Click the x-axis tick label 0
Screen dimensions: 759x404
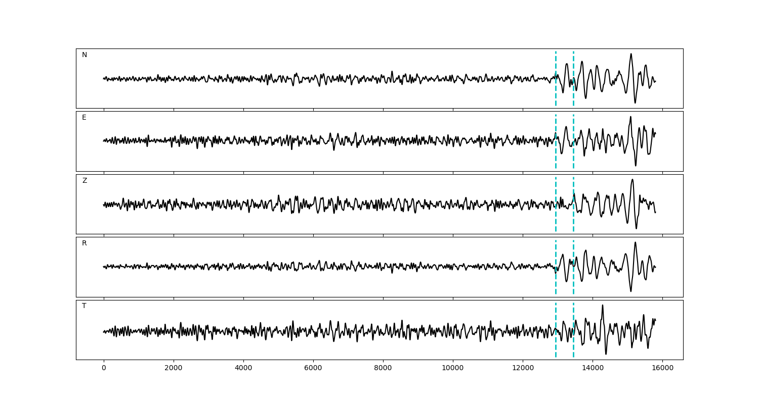(104, 368)
